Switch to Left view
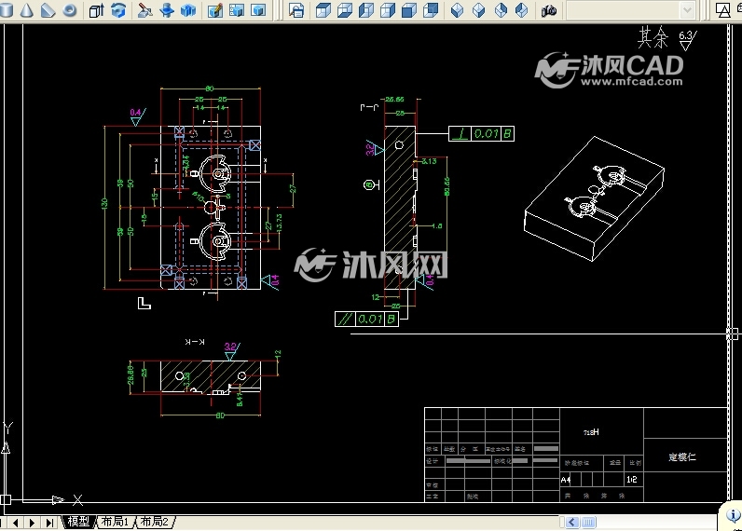This screenshot has width=742, height=531. pos(366,10)
